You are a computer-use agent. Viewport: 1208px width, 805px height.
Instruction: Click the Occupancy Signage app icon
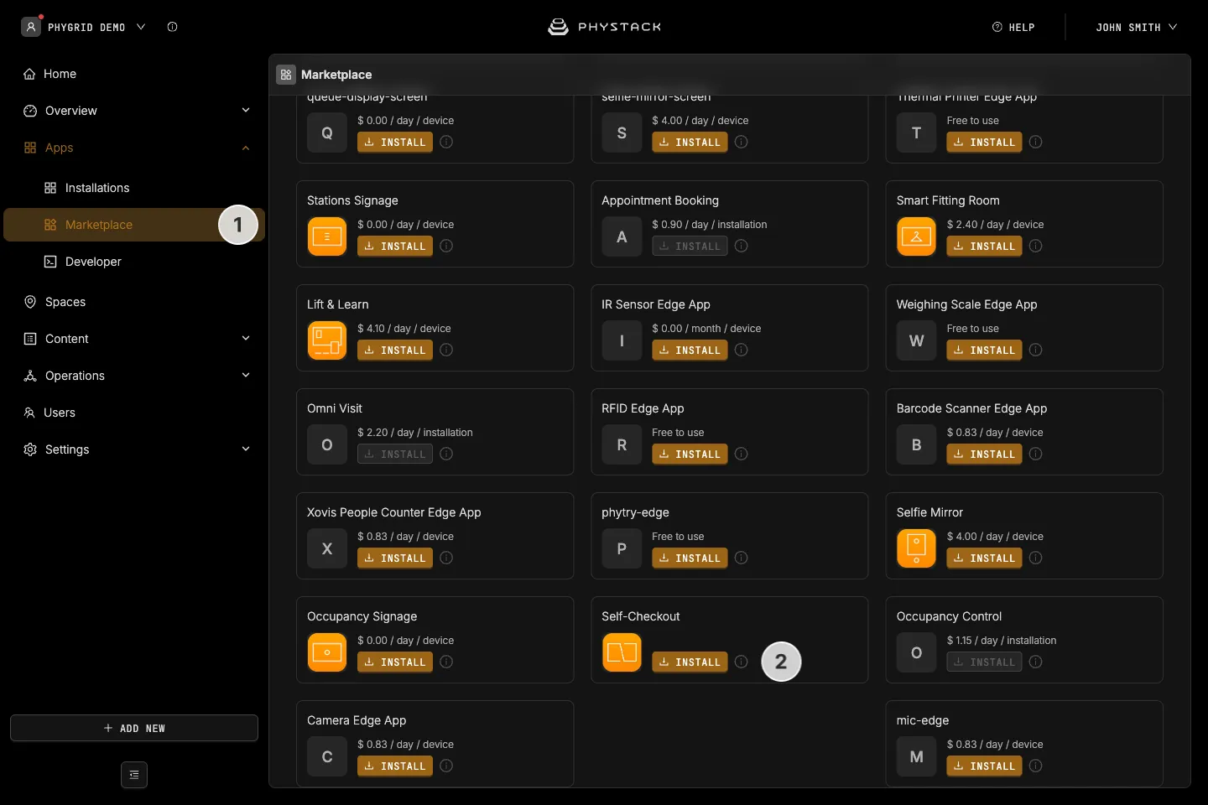(327, 652)
